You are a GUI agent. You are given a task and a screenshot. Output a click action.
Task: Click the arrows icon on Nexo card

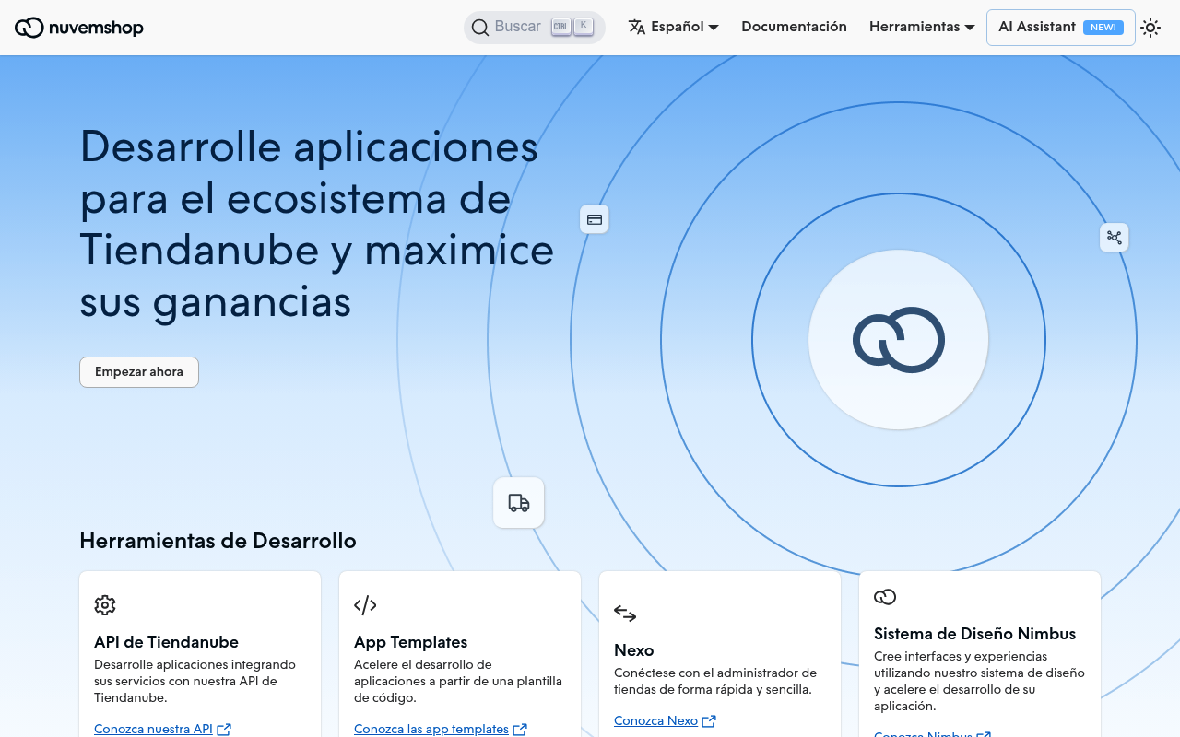click(625, 614)
